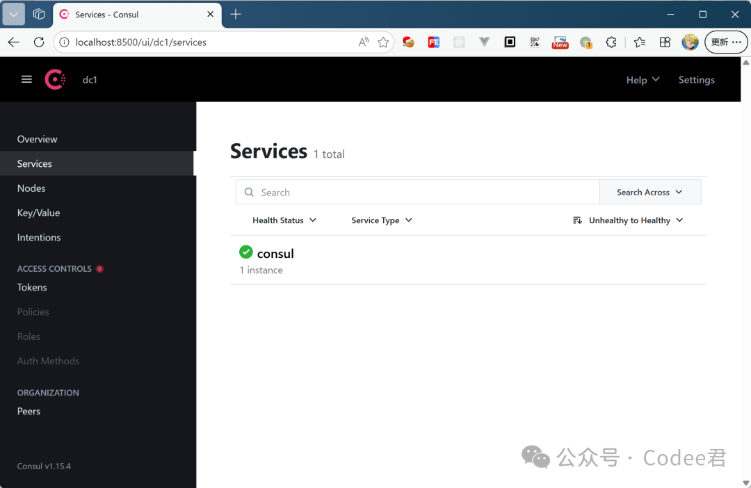Screen dimensions: 751x488
Task: Open the collections icon
Action: coord(665,42)
